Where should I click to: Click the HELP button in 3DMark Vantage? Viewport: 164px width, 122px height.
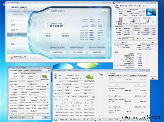coord(104,11)
